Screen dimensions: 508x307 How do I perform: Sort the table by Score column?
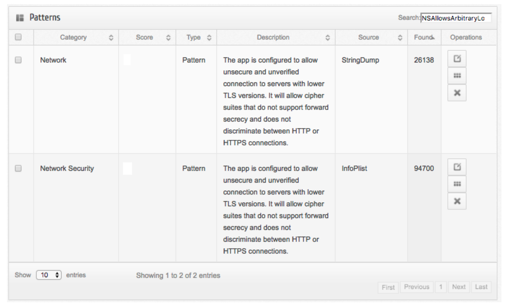pyautogui.click(x=168, y=38)
